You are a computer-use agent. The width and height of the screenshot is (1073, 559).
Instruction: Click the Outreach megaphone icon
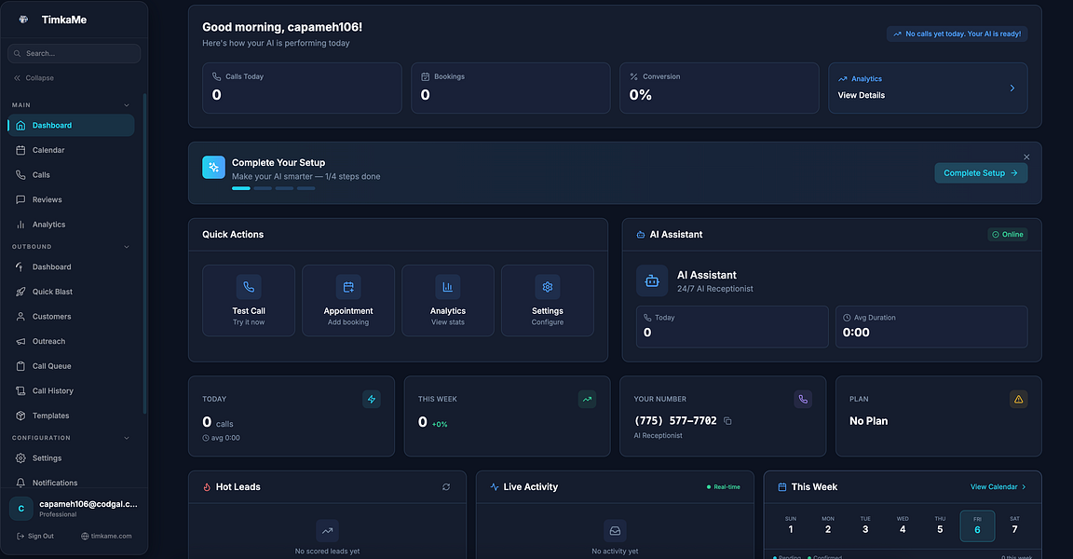(x=20, y=341)
